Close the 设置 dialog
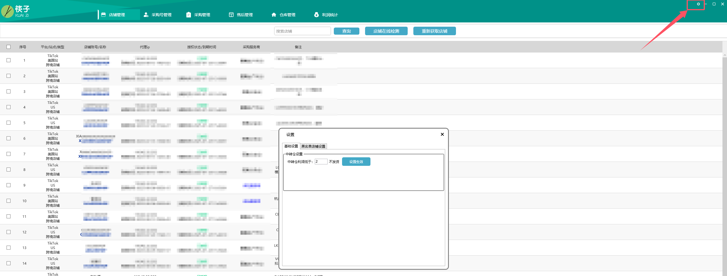The image size is (727, 276). [442, 134]
